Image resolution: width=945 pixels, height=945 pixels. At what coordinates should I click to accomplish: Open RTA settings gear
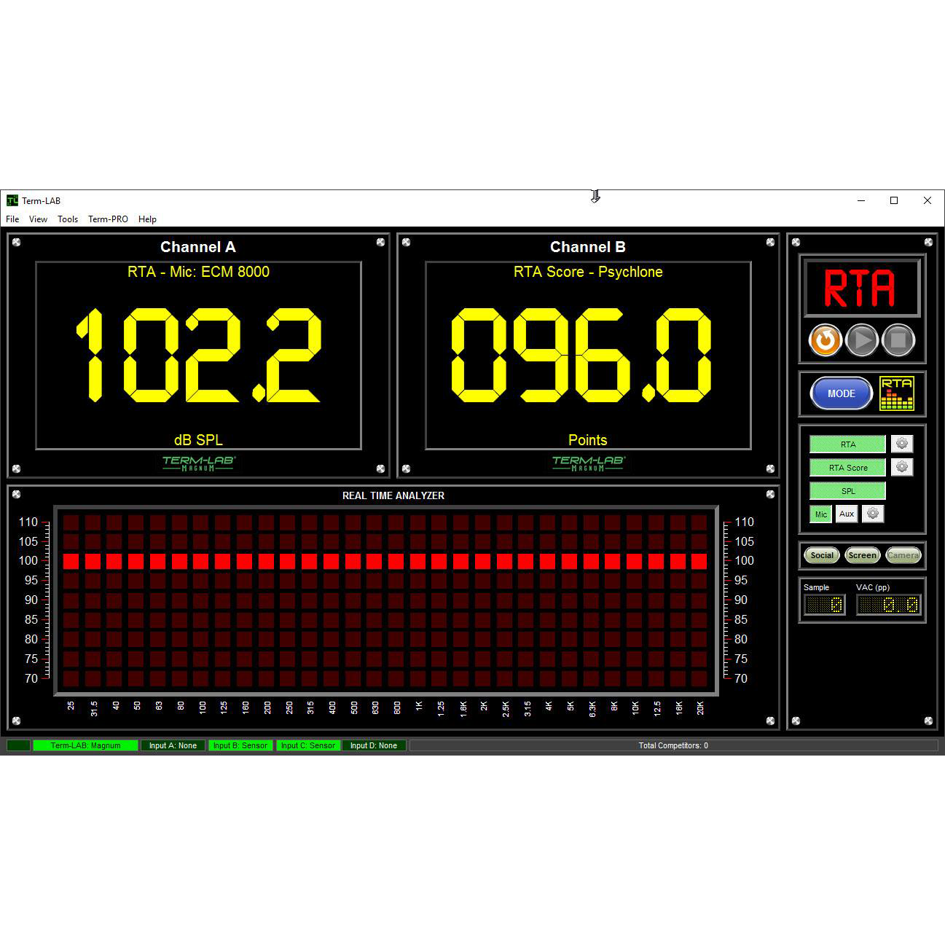902,444
